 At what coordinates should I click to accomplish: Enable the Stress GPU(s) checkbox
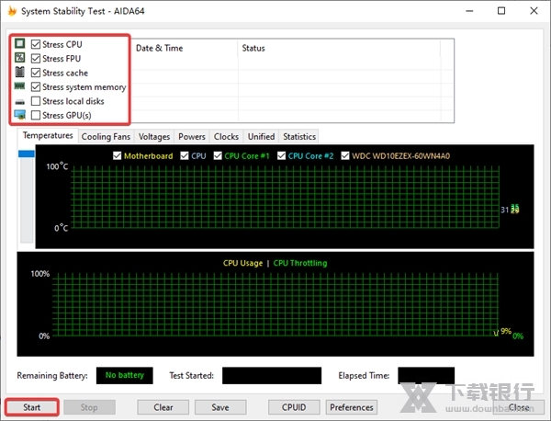point(36,116)
